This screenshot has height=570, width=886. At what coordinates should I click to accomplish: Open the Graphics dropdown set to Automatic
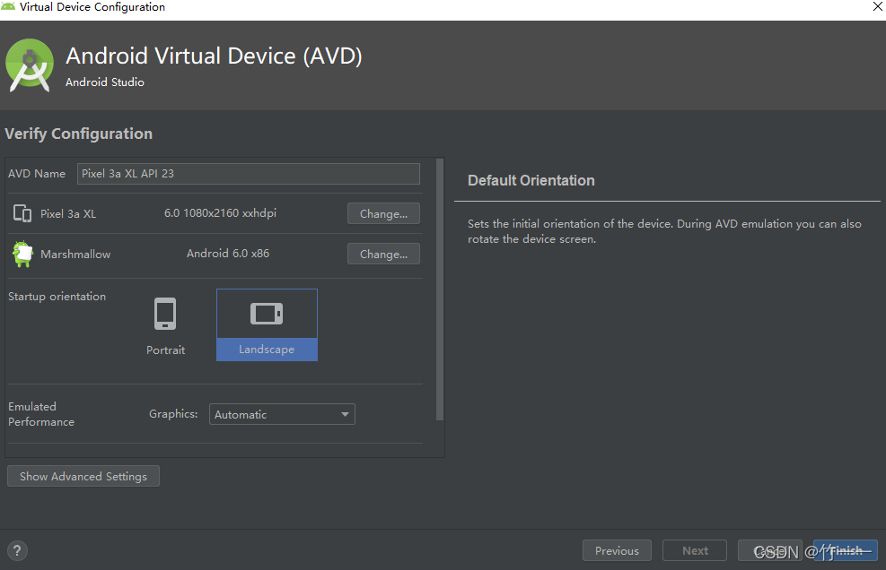[282, 414]
